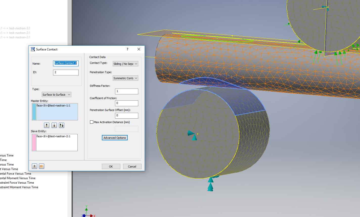Viewport: 360px width, 217px height.
Task: Enable the Max Activation Distance checkbox
Action: point(92,122)
